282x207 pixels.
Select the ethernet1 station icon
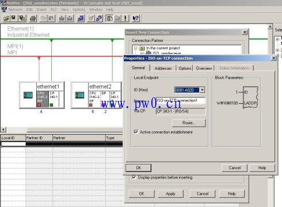point(28,95)
